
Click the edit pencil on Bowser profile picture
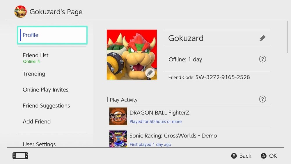pos(150,73)
